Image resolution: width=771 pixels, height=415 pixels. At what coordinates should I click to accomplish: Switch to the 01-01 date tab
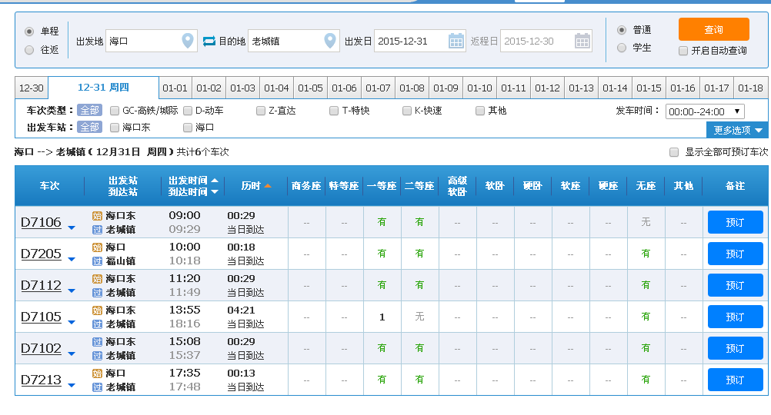tap(175, 88)
